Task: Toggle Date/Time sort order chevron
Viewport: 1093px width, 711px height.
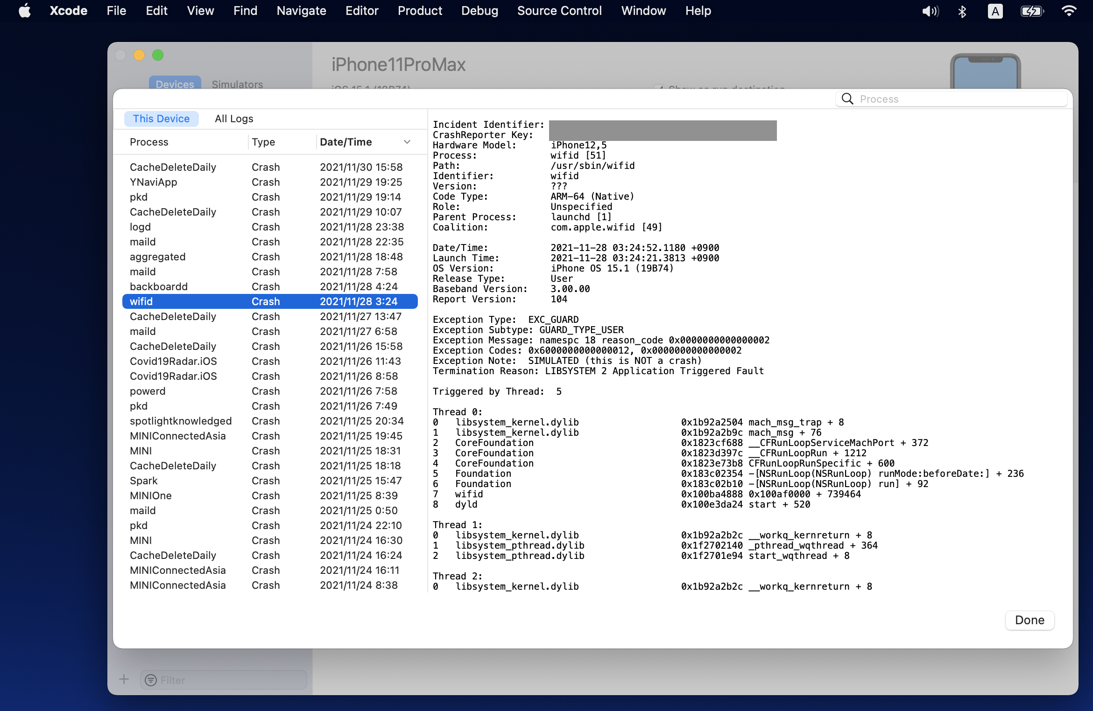Action: 407,142
